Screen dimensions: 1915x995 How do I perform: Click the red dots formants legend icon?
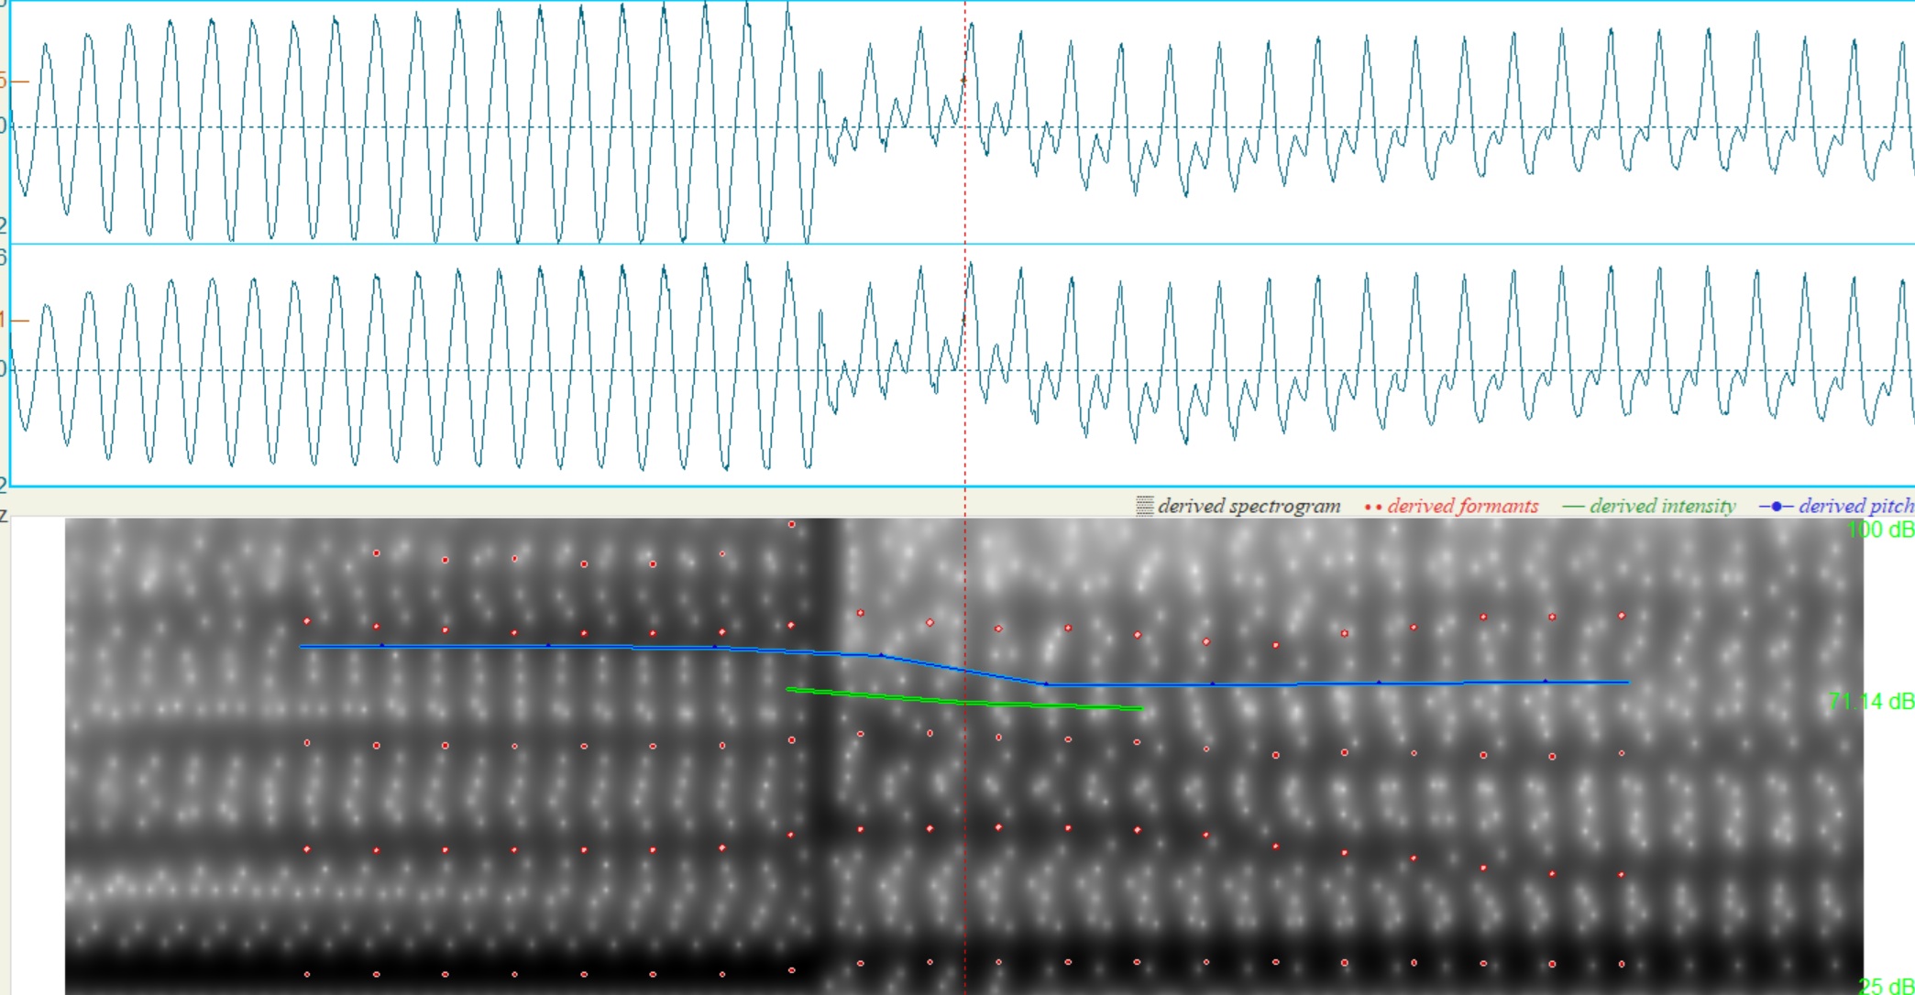[1372, 507]
